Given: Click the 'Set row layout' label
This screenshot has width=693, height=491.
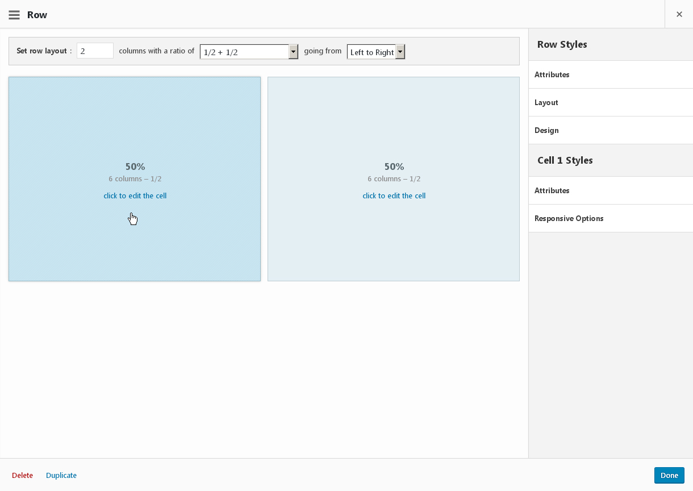Looking at the screenshot, I should coord(42,51).
